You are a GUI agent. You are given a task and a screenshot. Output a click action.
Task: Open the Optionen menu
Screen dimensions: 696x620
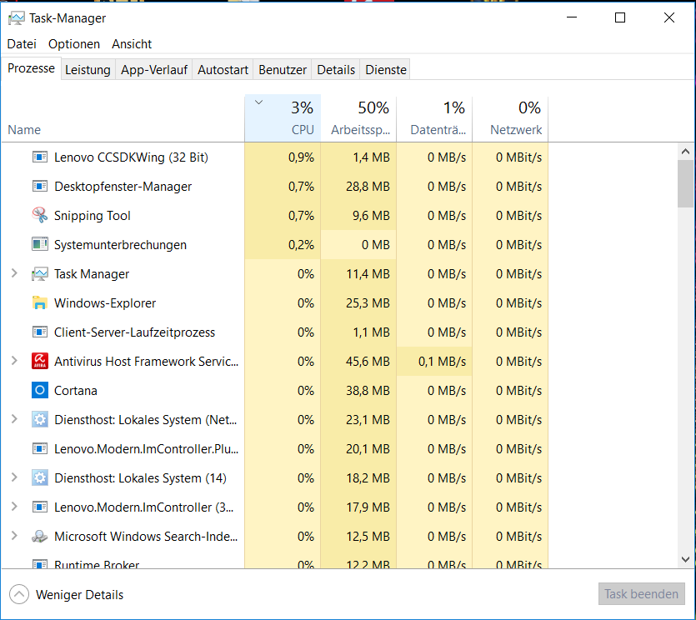tap(74, 44)
